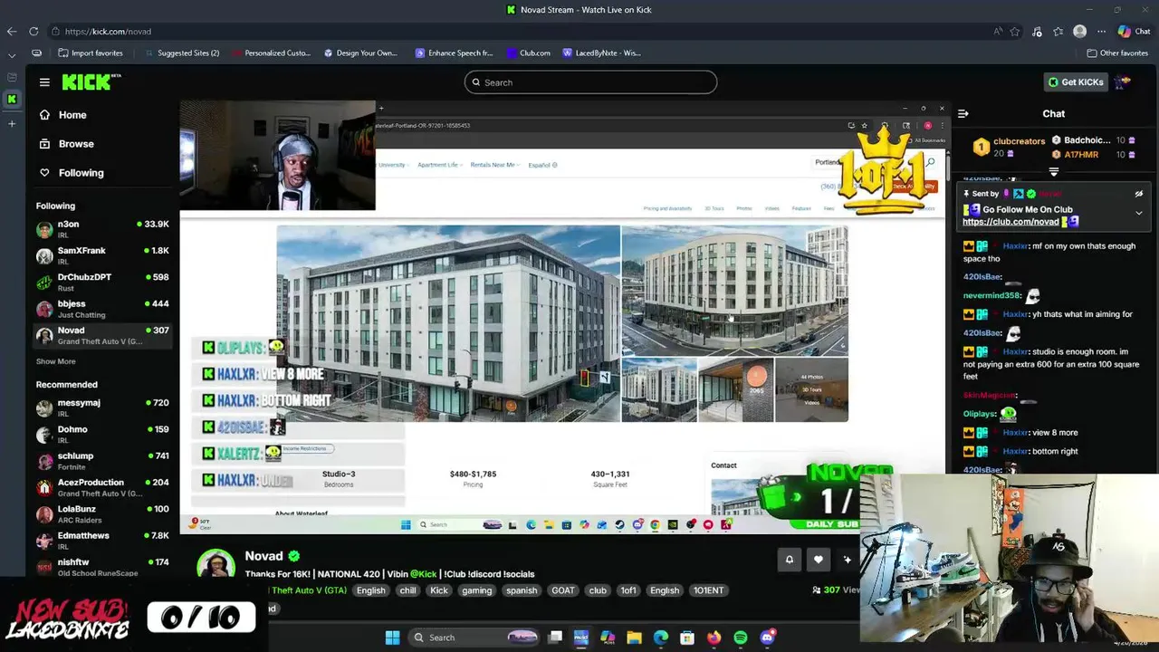Add page to favorites with the star icon
The width and height of the screenshot is (1159, 652).
tap(1016, 32)
